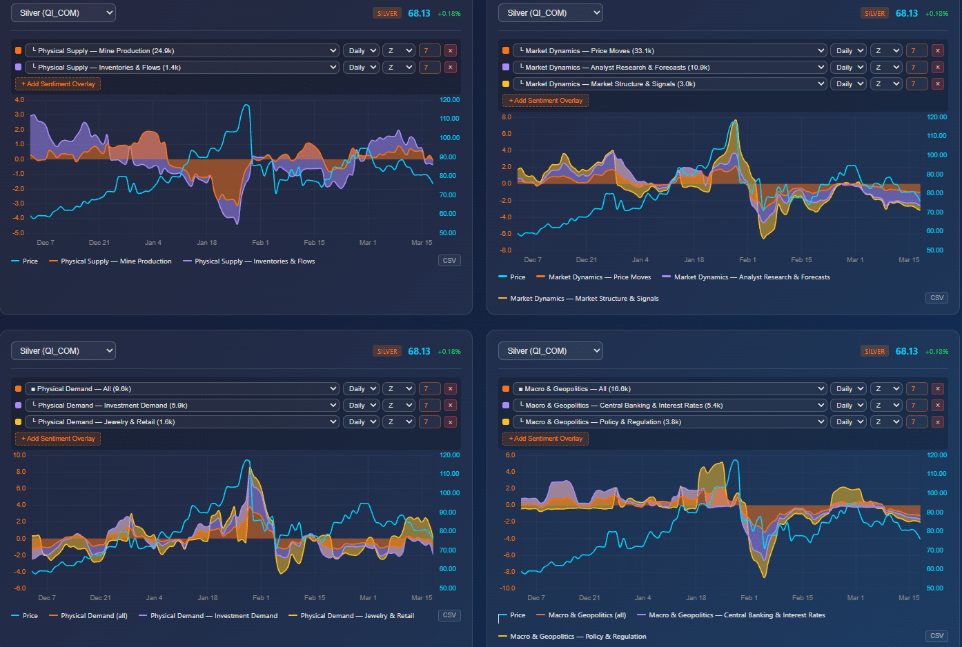Toggle Physical Demand — Jewelry & Retail legend entry
962x647 pixels.
click(351, 616)
